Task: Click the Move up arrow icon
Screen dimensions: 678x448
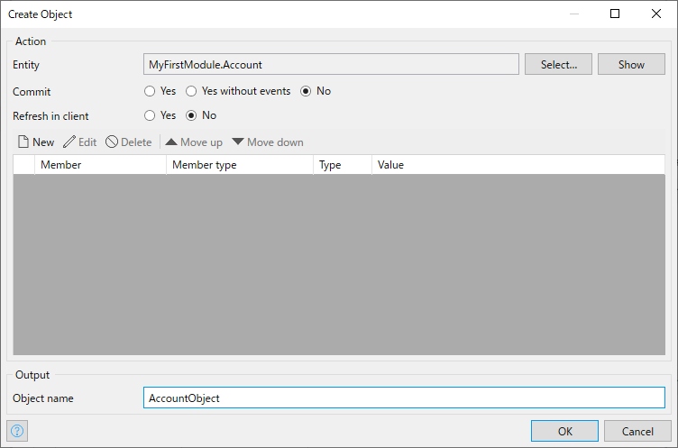Action: (171, 142)
